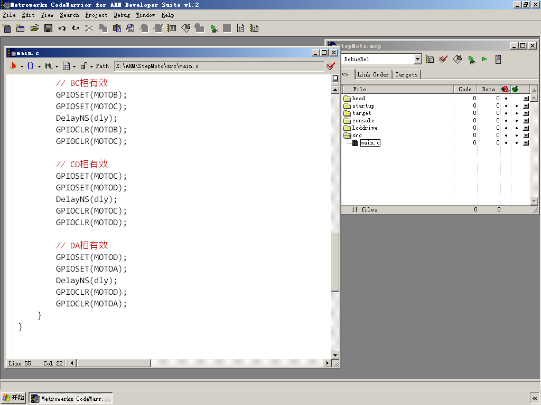Open the File menu
This screenshot has height=405, width=541.
click(10, 15)
